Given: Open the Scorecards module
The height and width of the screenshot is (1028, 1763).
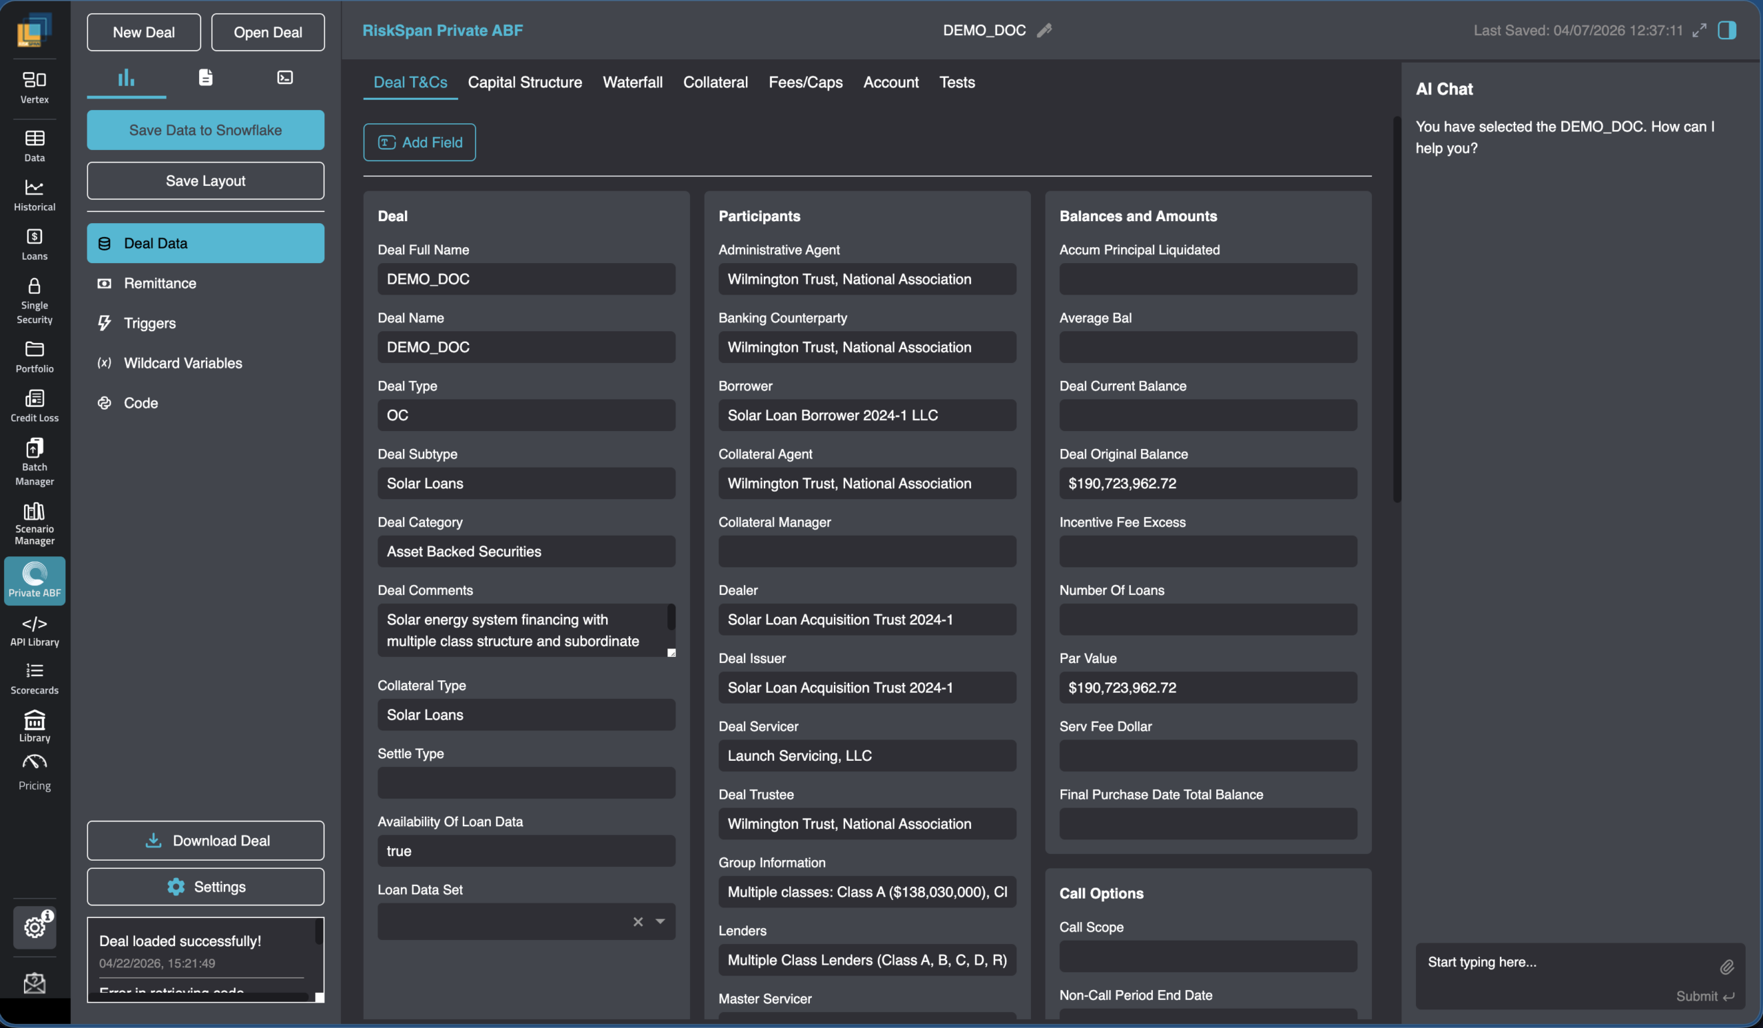Looking at the screenshot, I should [34, 678].
